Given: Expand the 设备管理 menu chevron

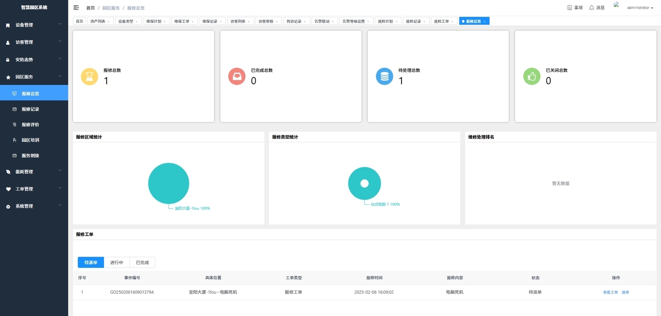Looking at the screenshot, I should [60, 24].
